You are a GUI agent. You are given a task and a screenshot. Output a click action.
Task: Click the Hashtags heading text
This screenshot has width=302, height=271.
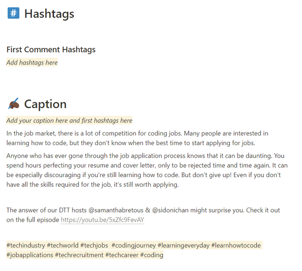(x=49, y=14)
